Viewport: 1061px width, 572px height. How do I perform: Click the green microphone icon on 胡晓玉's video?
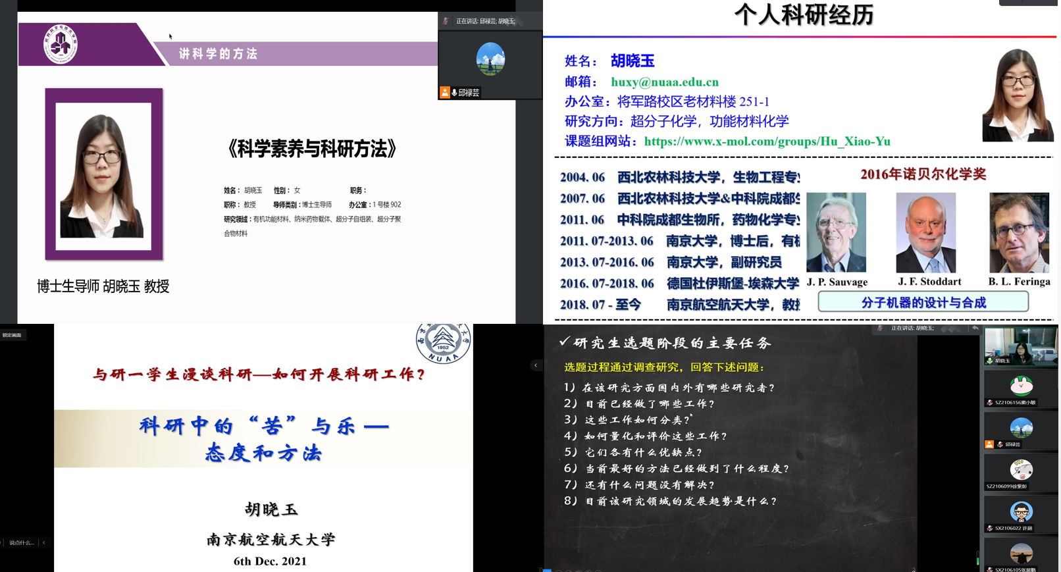coord(989,361)
